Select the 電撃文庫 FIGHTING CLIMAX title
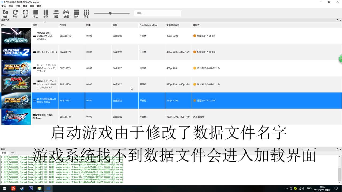 43,117
